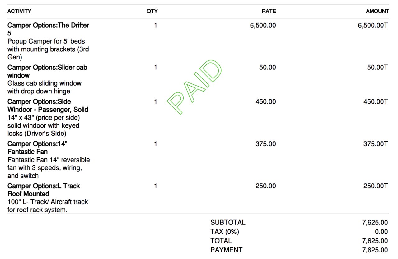
Task: Click the 250.00 rate for L Track
Action: (x=265, y=186)
